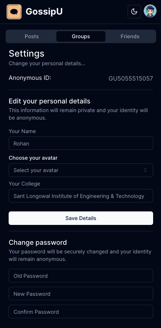Open the user profile avatar menu
Screen dimensions: 161x328
[150, 11]
